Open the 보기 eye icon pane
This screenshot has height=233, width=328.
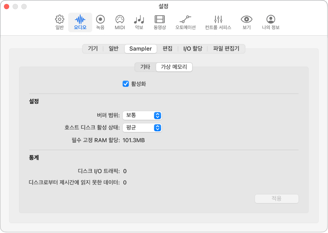[x=246, y=22]
